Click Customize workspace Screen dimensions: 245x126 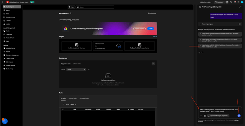152,13
